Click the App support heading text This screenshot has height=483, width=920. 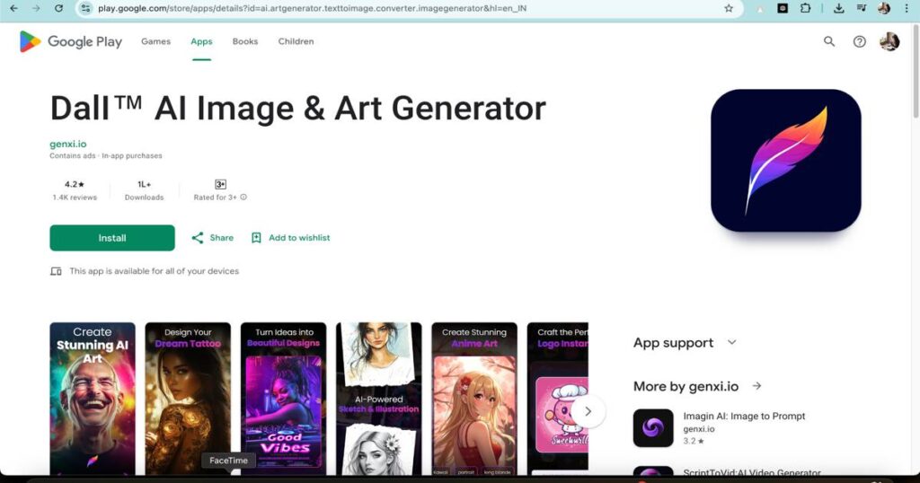click(673, 343)
